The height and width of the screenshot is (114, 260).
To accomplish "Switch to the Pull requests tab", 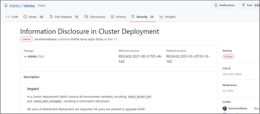I will click(64, 17).
